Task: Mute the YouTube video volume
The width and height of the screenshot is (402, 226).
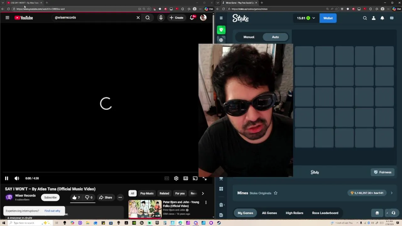Action: pyautogui.click(x=17, y=178)
